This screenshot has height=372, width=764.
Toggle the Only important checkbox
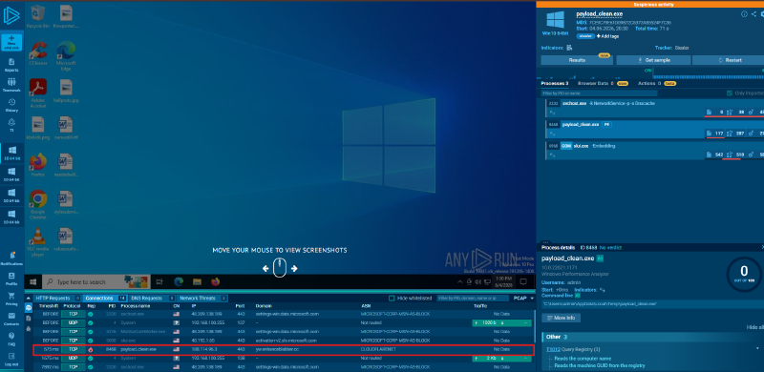point(730,93)
